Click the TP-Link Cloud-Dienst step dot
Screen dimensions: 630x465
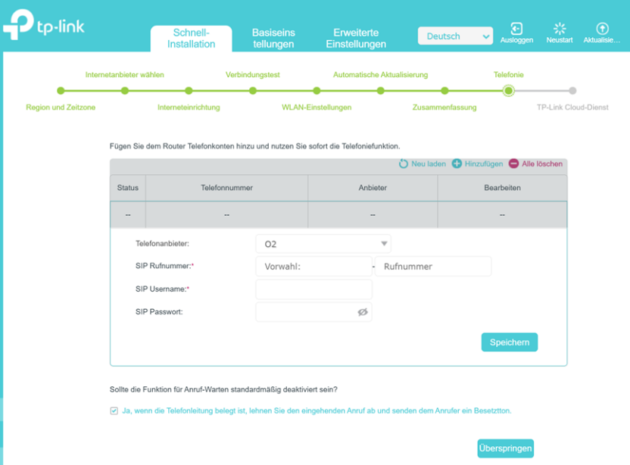(572, 91)
